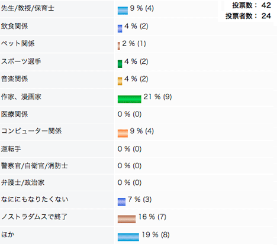Click the small blue bar for 飲食関係
Image resolution: width=277 pixels, height=245 pixels.
pyautogui.click(x=120, y=28)
